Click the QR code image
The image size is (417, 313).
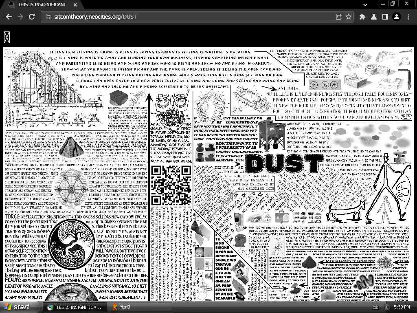(x=171, y=185)
